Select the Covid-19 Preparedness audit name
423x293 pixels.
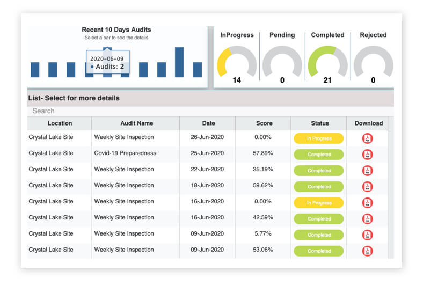point(125,153)
